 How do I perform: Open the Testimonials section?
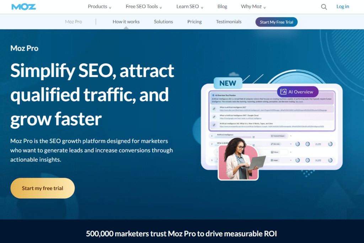point(229,22)
